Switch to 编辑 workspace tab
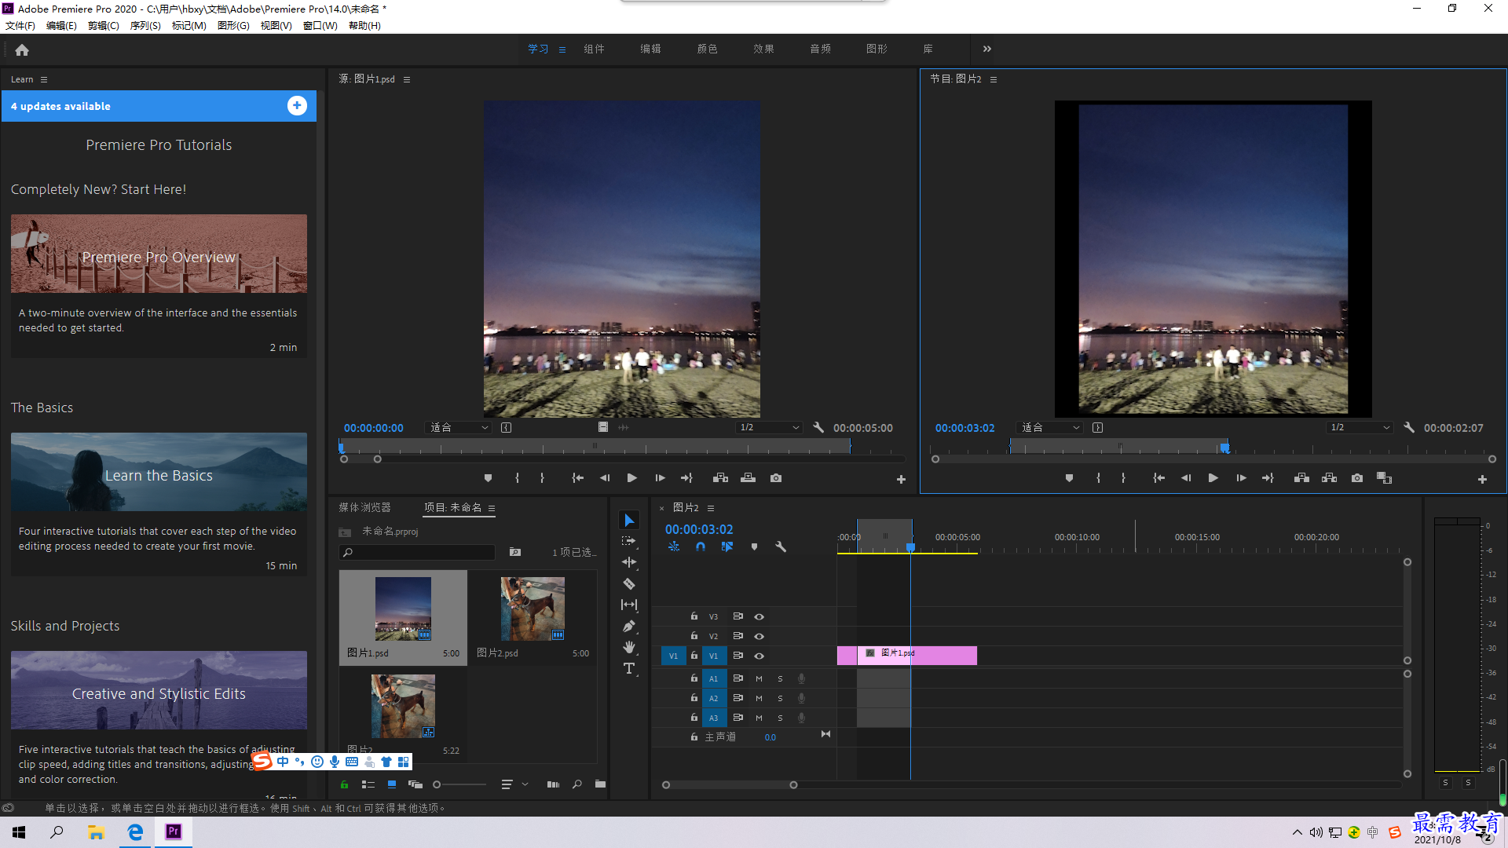The width and height of the screenshot is (1508, 848). [650, 49]
